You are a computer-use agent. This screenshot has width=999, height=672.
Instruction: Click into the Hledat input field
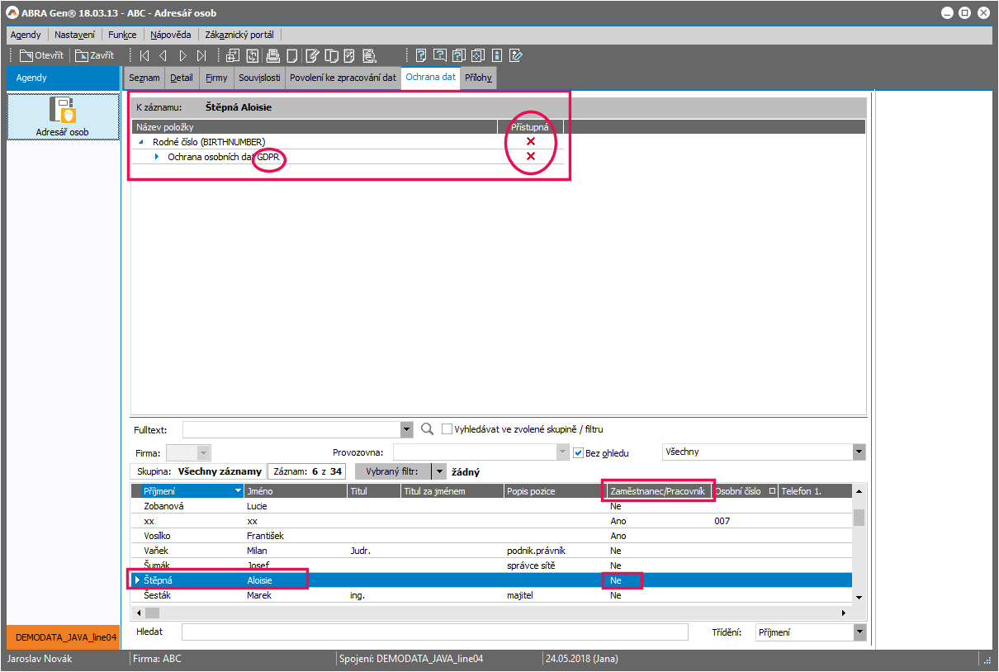tap(434, 632)
